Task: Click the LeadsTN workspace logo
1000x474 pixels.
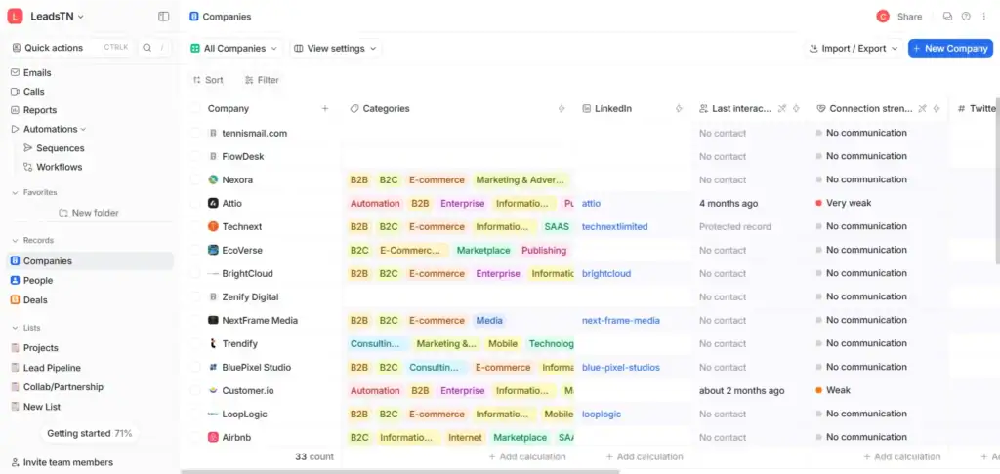Action: (x=16, y=17)
